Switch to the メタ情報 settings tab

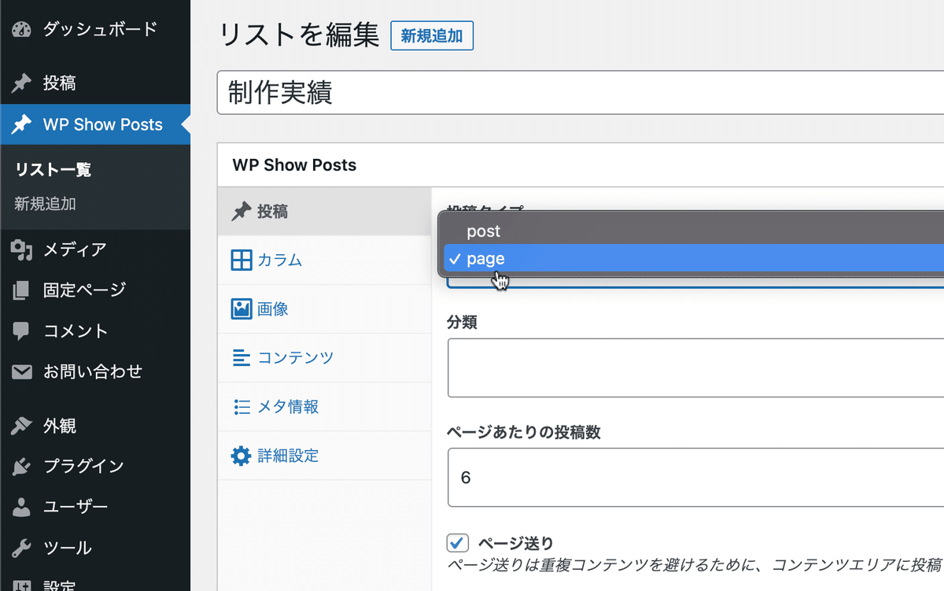point(324,407)
